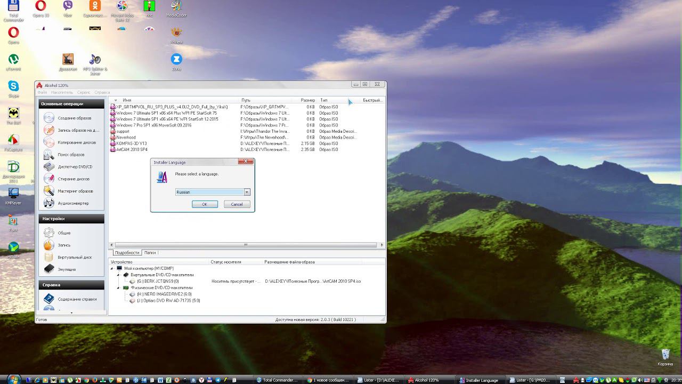Open Эмуляция settings chip icon
Screen dimensions: 682x384
(x=49, y=269)
